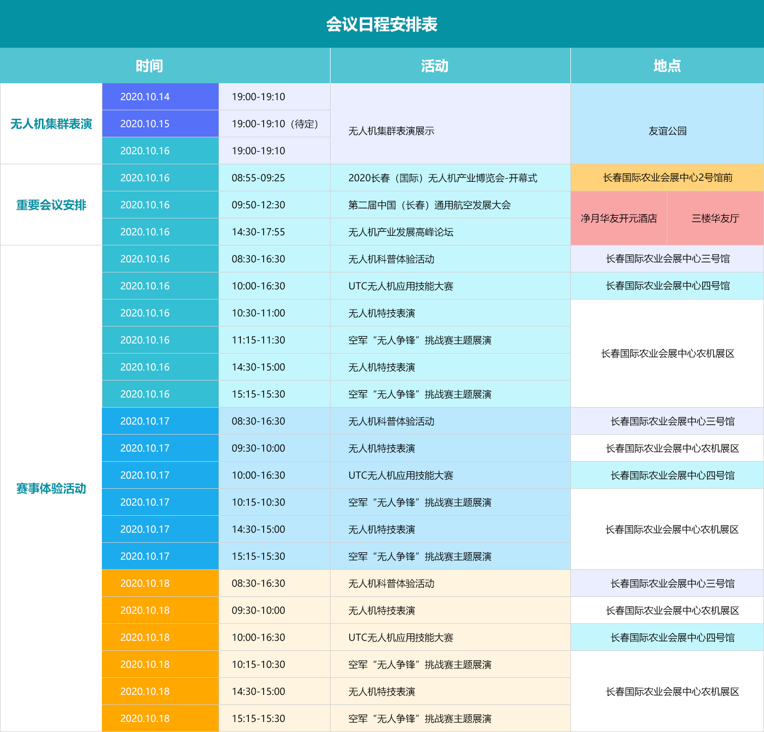Screen dimensions: 764x732
Task: Click time 10:30-11:00
Action: pos(274,313)
